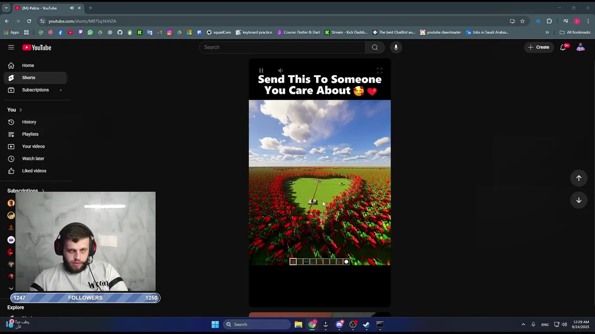Select Shorts in the sidebar
Viewport: 595px width, 334px height.
click(35, 77)
